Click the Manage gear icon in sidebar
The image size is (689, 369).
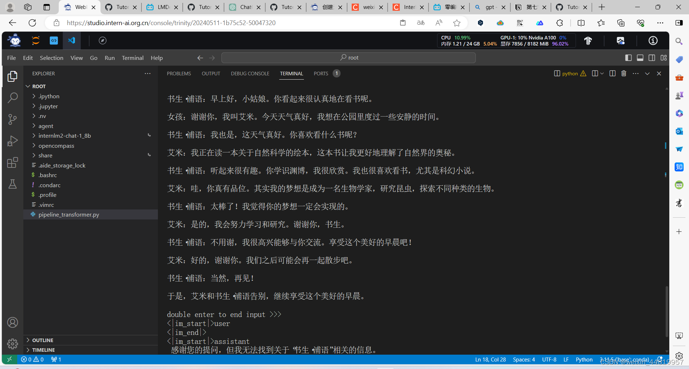[13, 344]
